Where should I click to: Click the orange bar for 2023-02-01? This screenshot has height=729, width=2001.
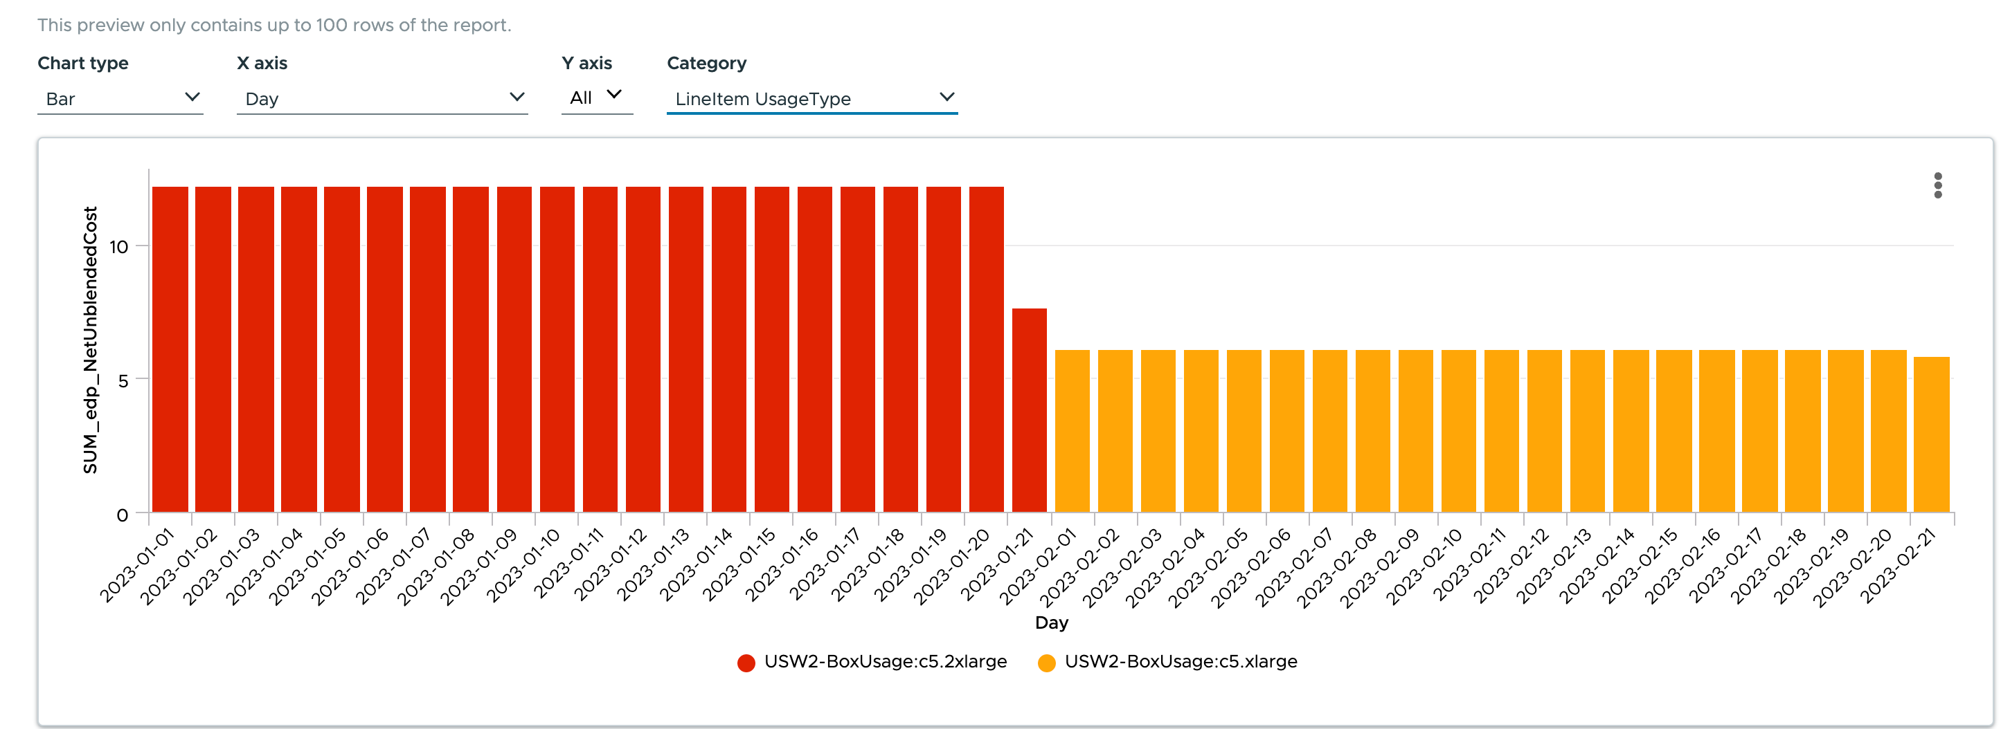click(x=1072, y=432)
